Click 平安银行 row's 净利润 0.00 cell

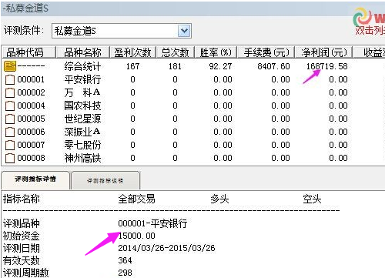point(339,79)
